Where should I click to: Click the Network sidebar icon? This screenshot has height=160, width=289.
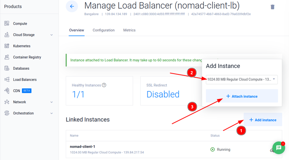pos(7,102)
